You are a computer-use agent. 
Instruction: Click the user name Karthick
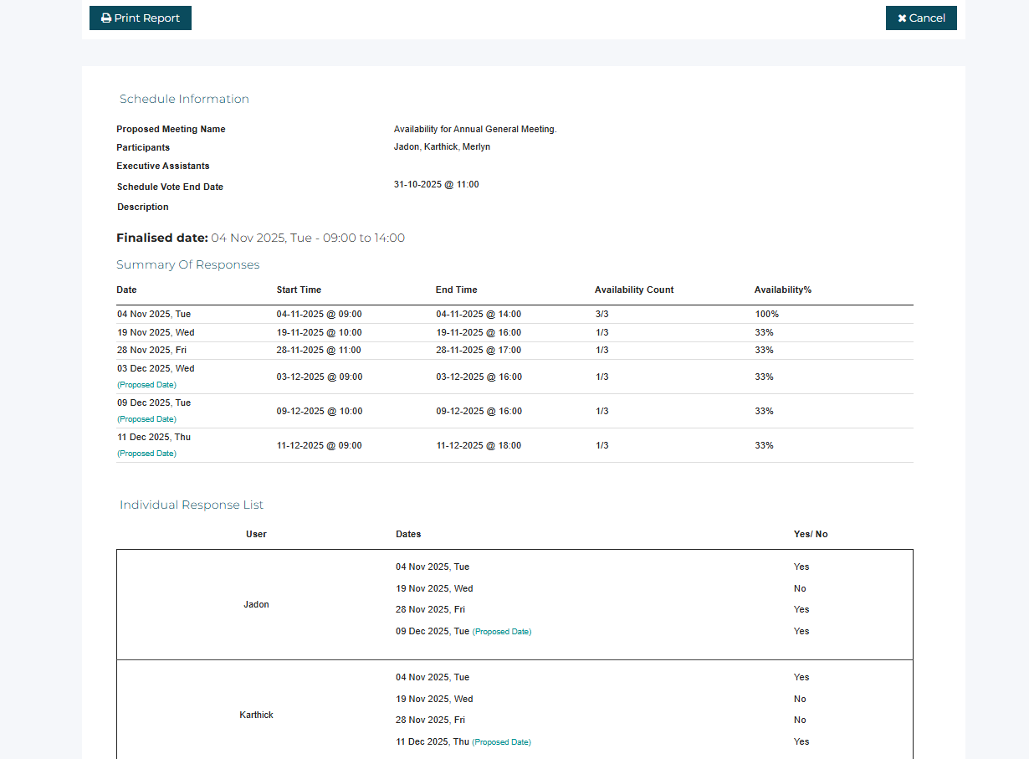(256, 715)
